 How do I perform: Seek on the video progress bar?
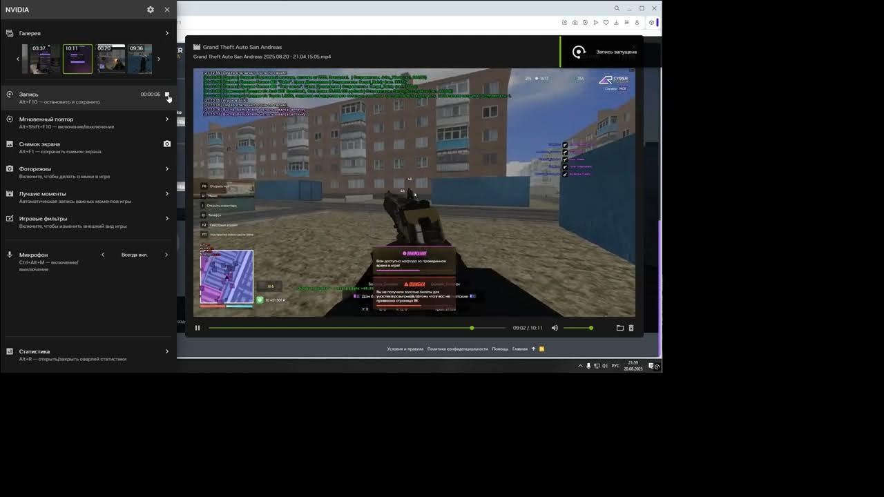[x=357, y=328]
